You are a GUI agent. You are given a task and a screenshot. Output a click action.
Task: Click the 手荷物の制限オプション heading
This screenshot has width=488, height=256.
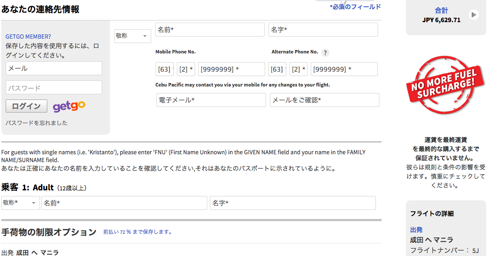49,233
